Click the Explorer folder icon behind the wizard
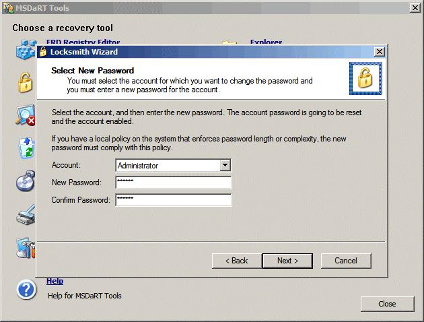This screenshot has height=322, width=424. click(229, 42)
